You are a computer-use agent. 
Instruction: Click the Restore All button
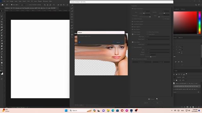[161, 62]
